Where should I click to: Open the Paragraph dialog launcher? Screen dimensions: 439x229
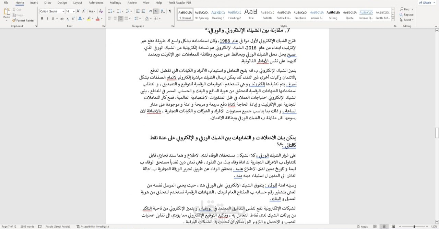173,26
